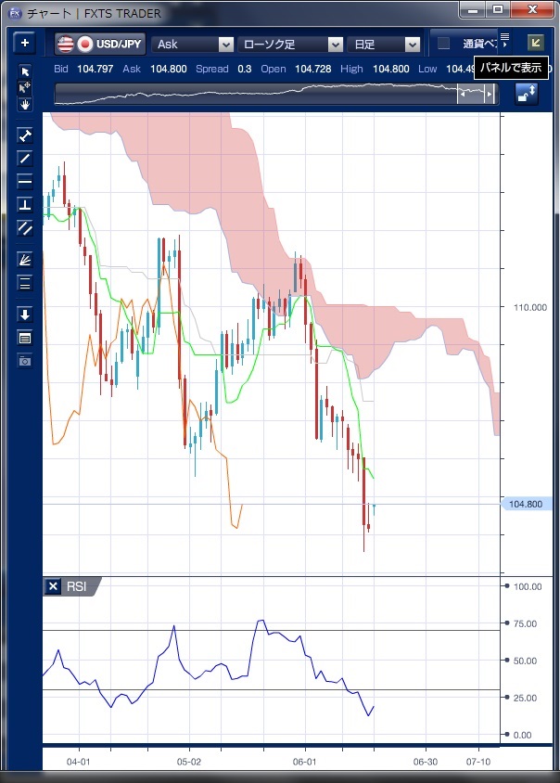This screenshot has height=783, width=560.
Task: Click the down arrow toolbar icon
Action: pyautogui.click(x=25, y=314)
